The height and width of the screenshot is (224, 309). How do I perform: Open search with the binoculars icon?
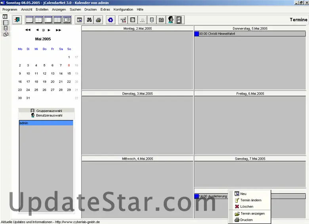(x=89, y=20)
